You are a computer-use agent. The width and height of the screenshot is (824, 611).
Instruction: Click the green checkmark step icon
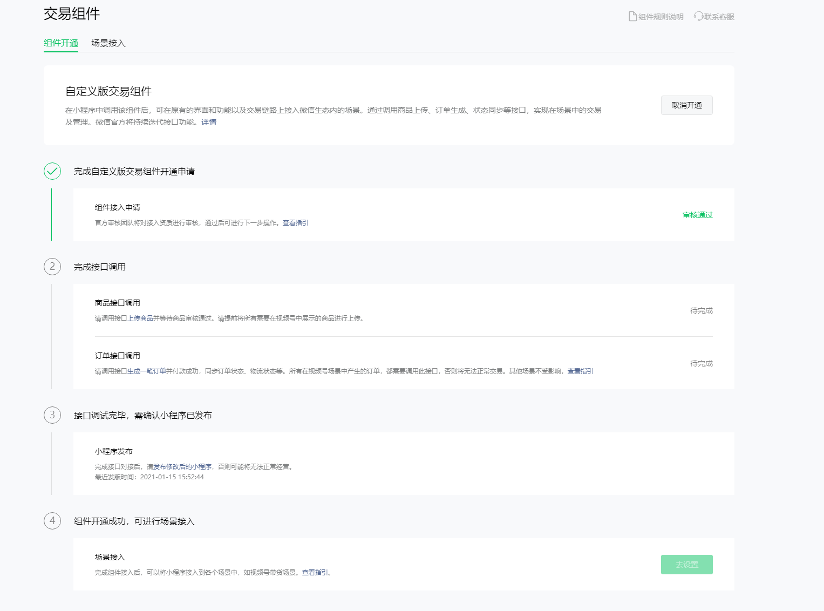tap(52, 171)
